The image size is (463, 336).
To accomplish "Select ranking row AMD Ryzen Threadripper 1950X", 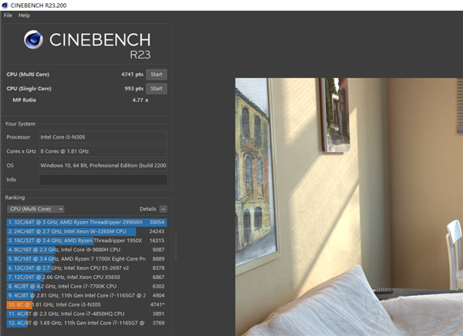I will tap(86, 240).
